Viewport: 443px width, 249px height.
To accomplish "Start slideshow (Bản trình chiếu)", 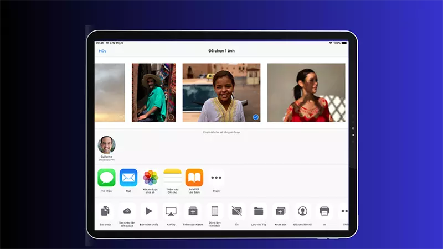I will click(149, 211).
